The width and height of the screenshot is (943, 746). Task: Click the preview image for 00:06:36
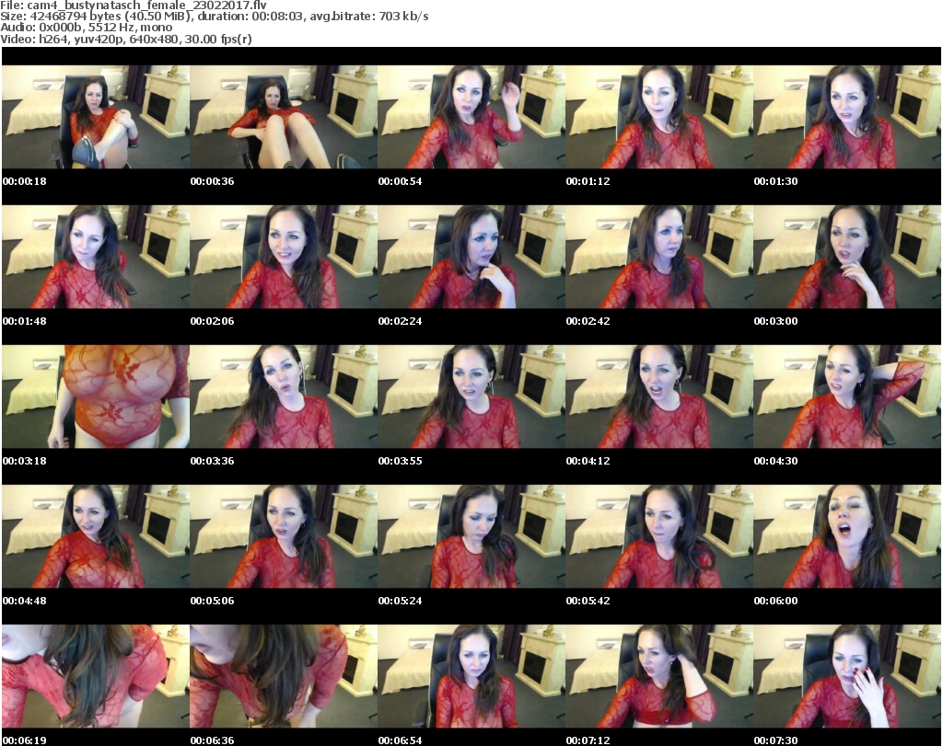click(x=284, y=676)
